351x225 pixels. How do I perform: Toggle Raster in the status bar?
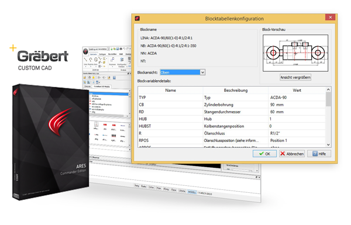[x=144, y=186]
